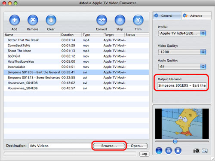Stop the preview playback

coord(178,151)
